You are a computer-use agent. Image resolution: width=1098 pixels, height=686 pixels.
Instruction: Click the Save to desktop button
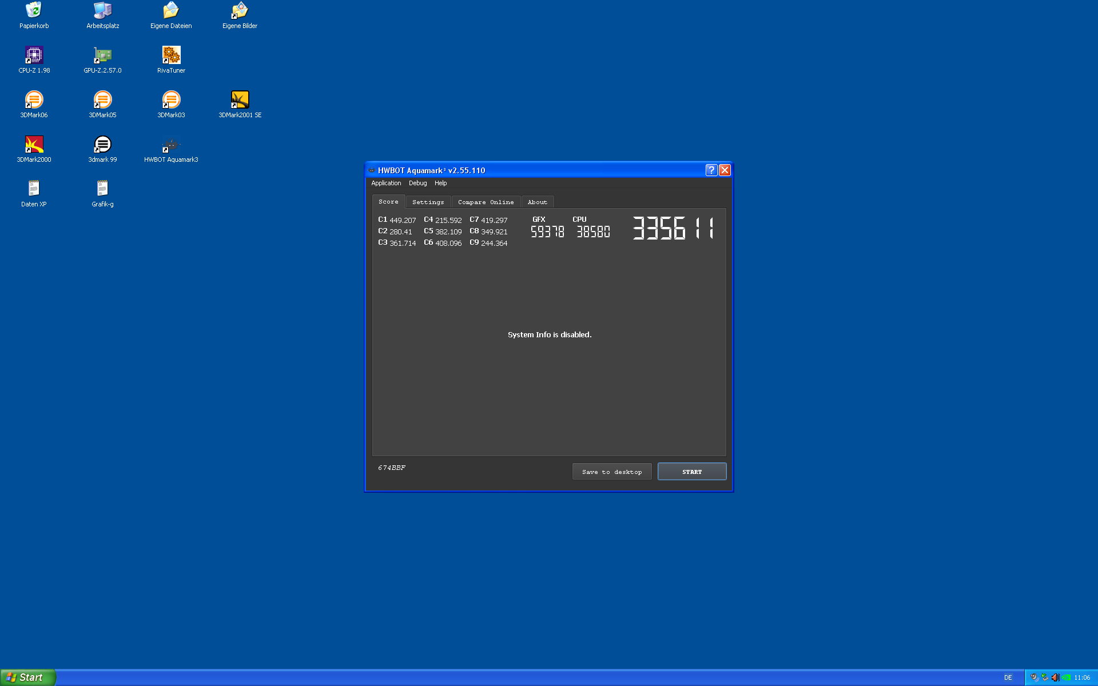click(x=612, y=472)
